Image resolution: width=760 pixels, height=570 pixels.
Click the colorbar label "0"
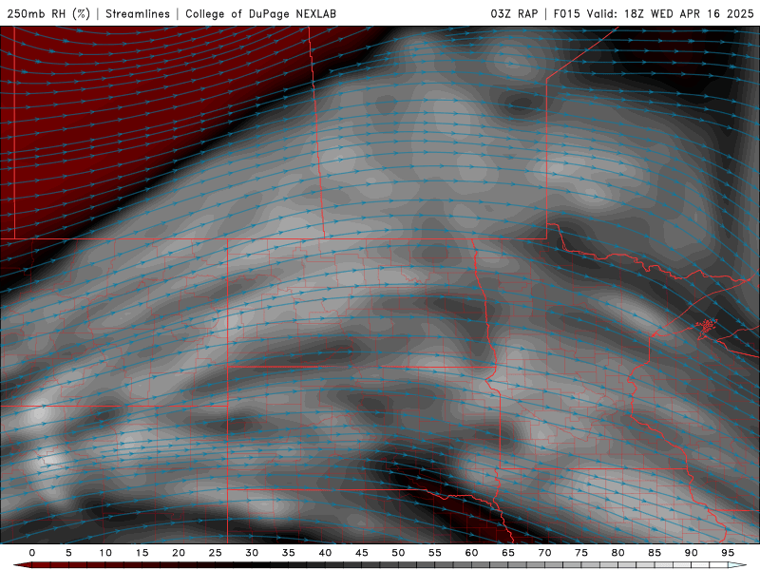click(x=32, y=553)
